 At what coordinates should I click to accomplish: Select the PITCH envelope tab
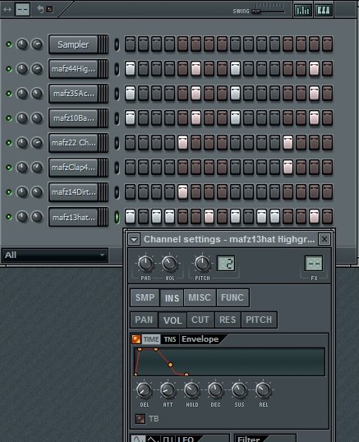[x=259, y=320]
